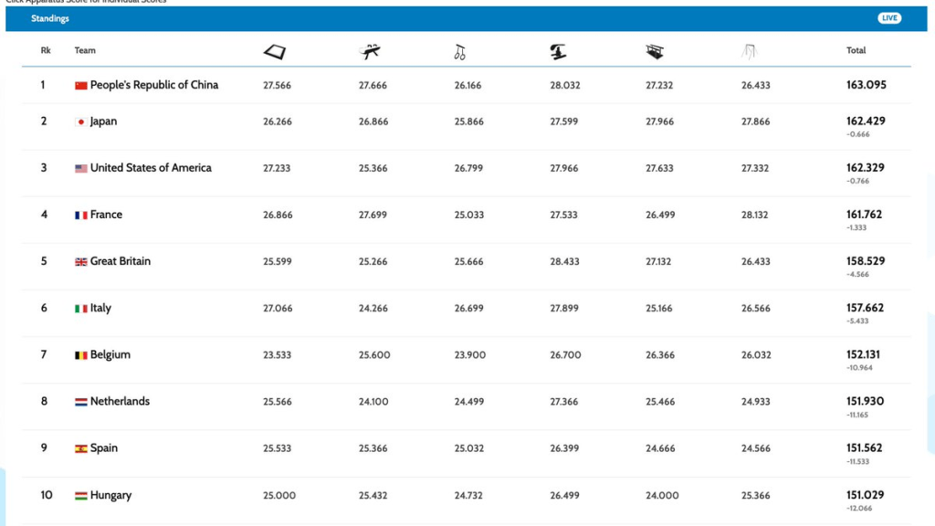This screenshot has width=935, height=526.
Task: Click the Standings header title
Action: click(49, 18)
